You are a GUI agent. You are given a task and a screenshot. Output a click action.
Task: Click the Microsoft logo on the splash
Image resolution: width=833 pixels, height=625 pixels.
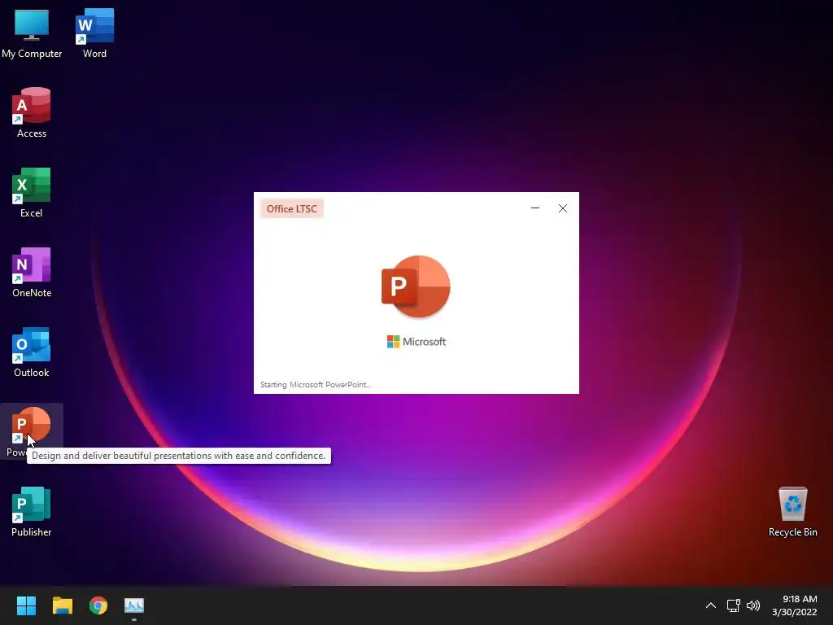coord(416,342)
